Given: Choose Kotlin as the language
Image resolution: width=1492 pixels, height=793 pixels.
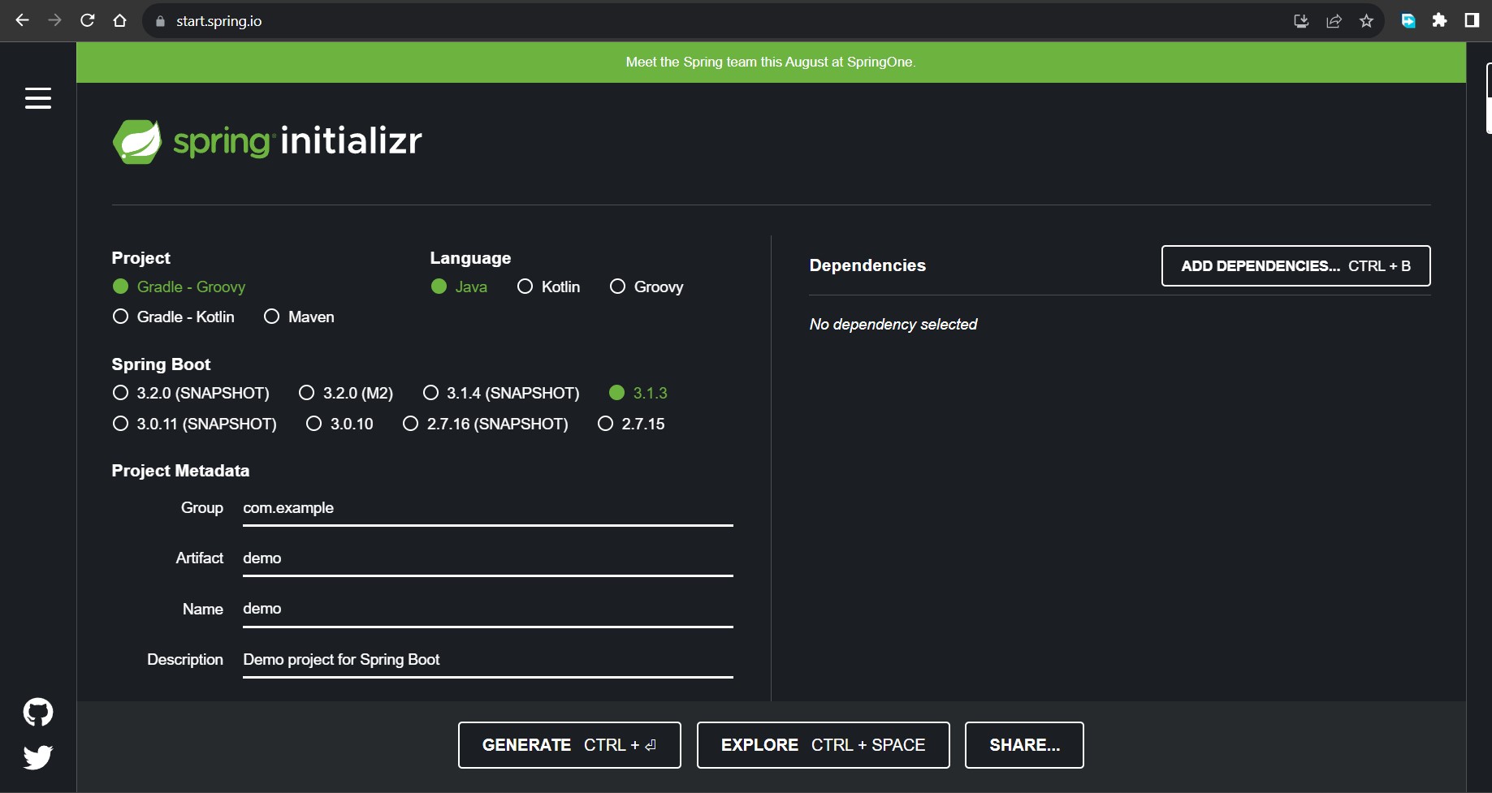Looking at the screenshot, I should [548, 287].
